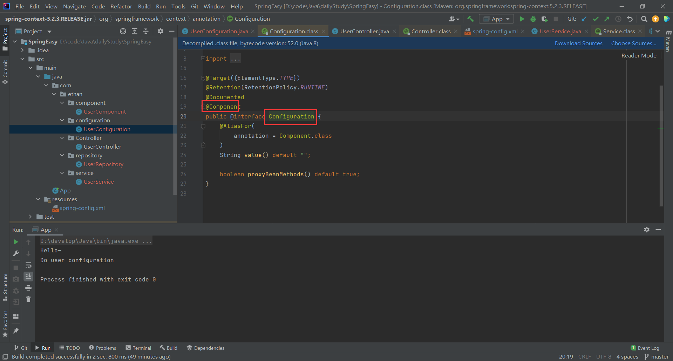
Task: Click Choose Sources link
Action: [634, 43]
